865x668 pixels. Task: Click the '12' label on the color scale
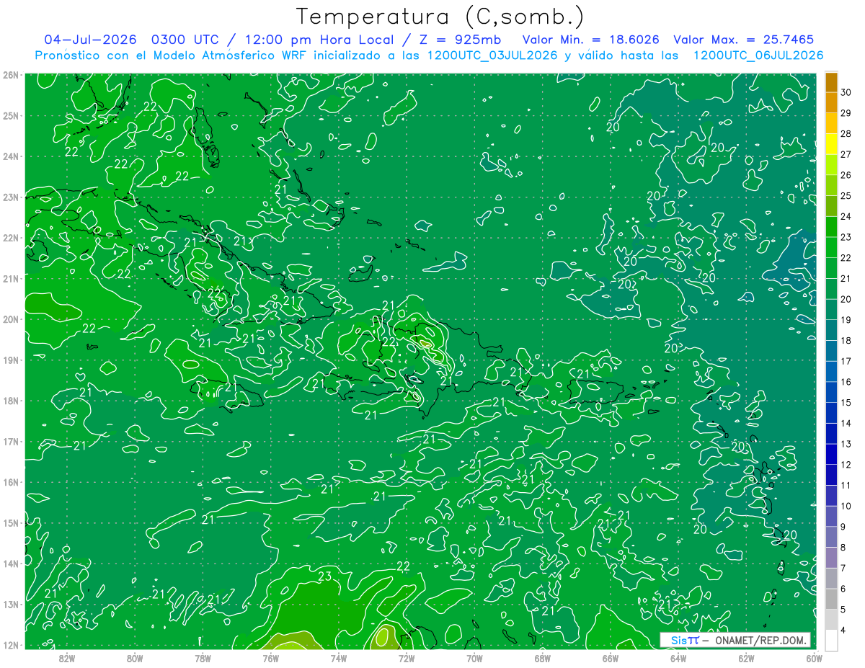(846, 465)
